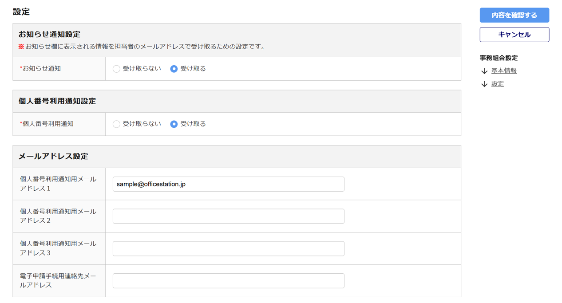Click the 内容を確認する button
Viewport: 562px width, 303px height.
tap(514, 15)
